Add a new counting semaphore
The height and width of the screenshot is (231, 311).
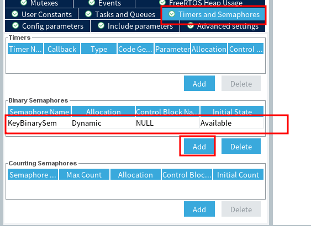click(199, 209)
